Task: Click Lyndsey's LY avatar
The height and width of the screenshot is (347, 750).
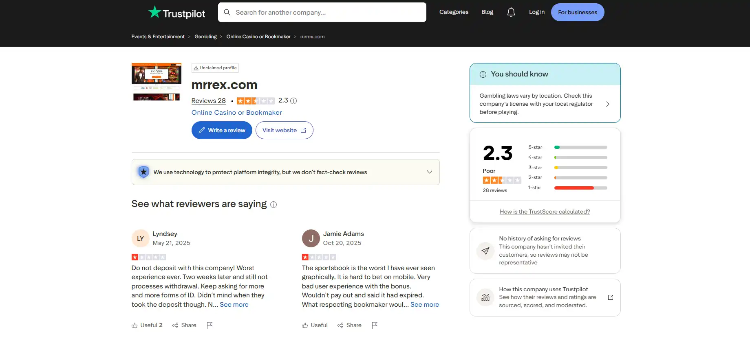Action: coord(140,238)
